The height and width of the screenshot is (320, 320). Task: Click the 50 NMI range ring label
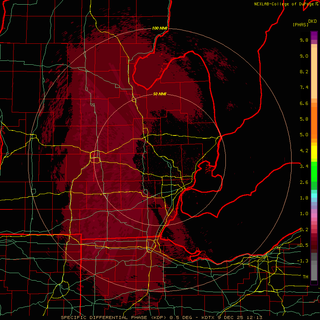pyautogui.click(x=160, y=94)
